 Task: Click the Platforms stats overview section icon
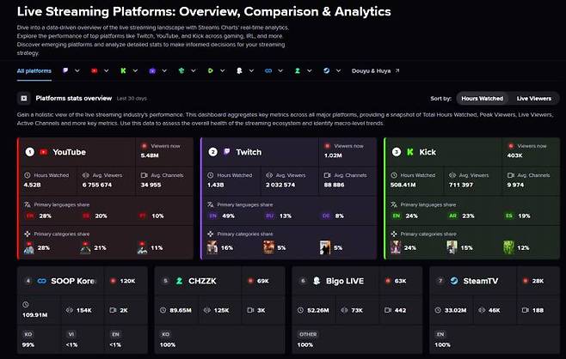24,98
